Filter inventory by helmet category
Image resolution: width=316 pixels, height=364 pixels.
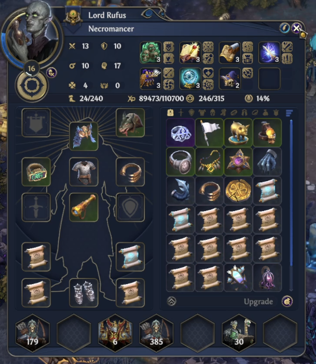(x=212, y=113)
